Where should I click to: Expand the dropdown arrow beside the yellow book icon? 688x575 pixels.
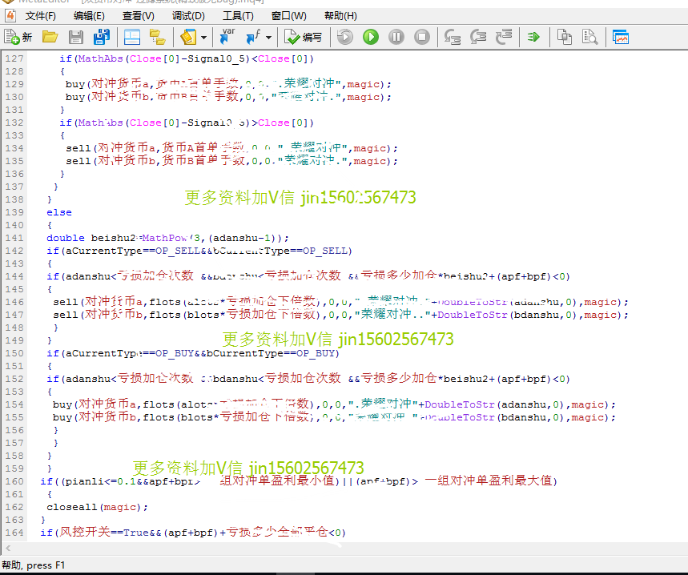pos(203,38)
